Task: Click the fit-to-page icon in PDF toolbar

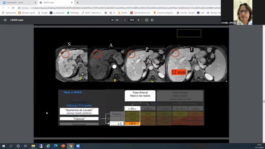Action: 147,20
